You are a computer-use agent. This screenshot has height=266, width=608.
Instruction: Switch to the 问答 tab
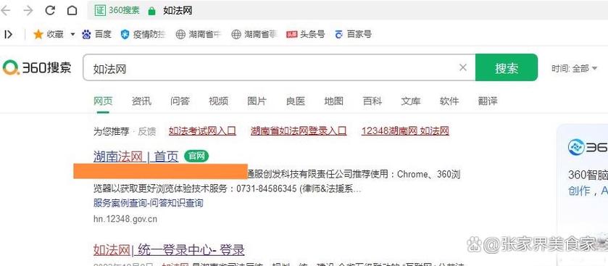180,101
